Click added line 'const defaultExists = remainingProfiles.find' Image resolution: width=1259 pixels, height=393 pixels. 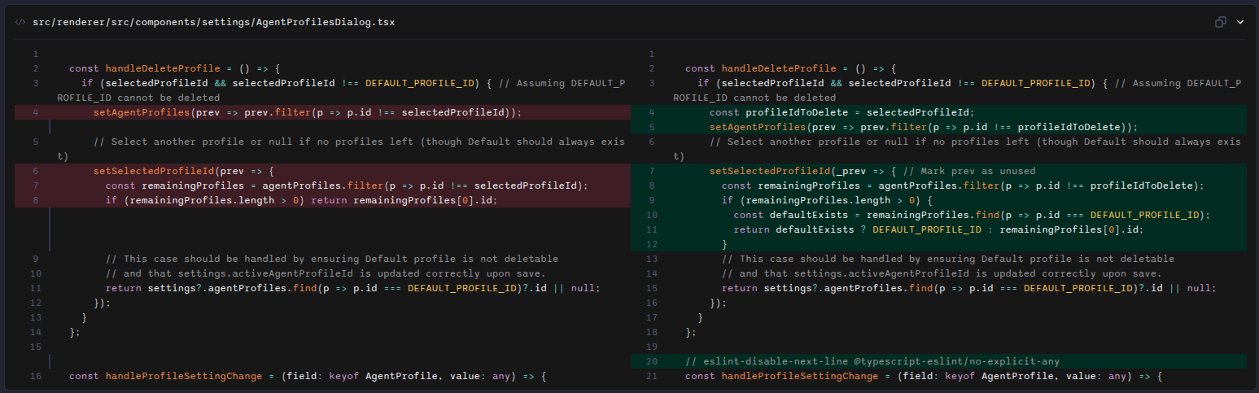(938, 215)
